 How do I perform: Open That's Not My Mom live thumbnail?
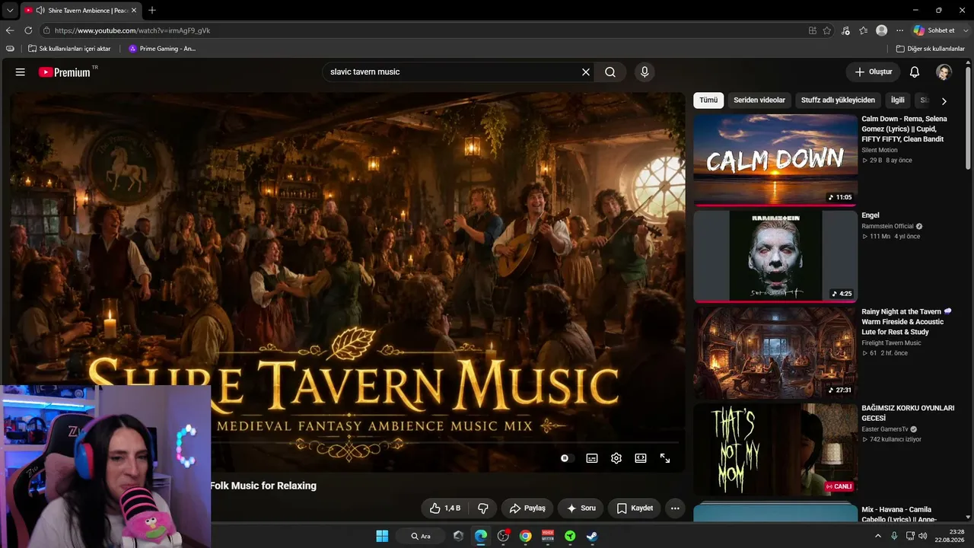point(775,450)
